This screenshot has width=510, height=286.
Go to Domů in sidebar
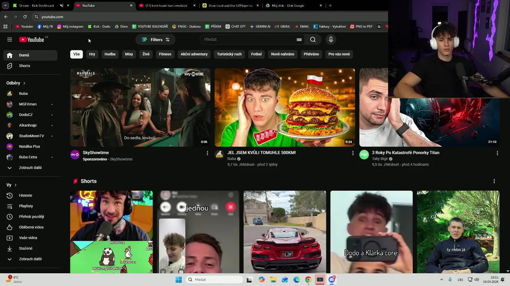30,55
